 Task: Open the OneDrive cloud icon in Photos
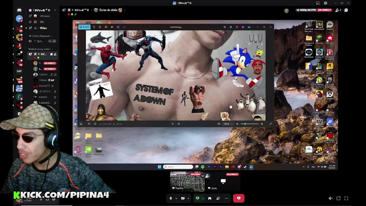pyautogui.click(x=249, y=27)
